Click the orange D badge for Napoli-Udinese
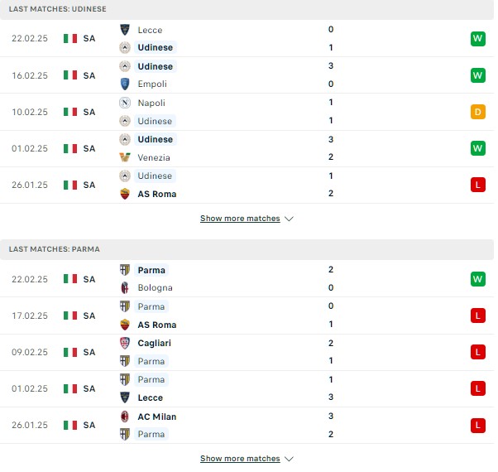498x472 pixels. (478, 112)
